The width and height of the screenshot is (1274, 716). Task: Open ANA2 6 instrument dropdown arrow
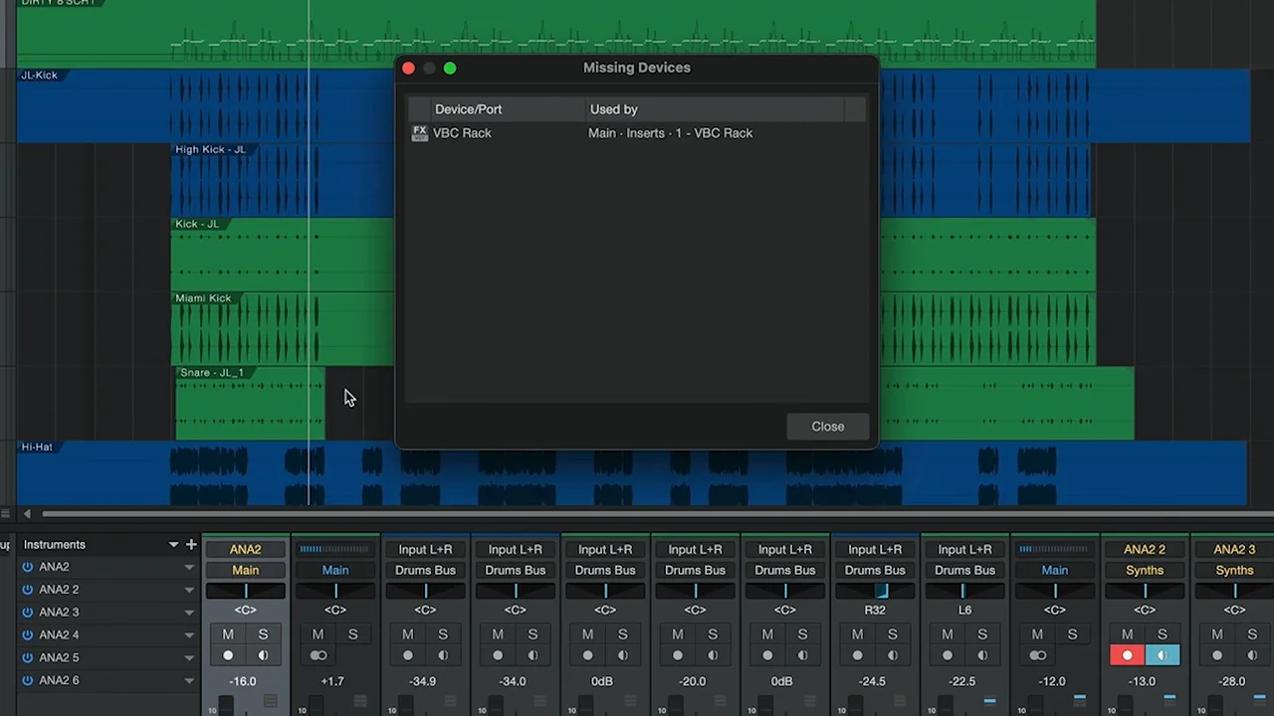(x=189, y=681)
